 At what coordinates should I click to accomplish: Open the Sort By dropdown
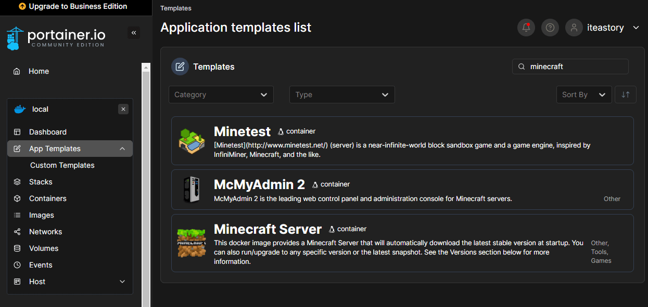(x=584, y=95)
